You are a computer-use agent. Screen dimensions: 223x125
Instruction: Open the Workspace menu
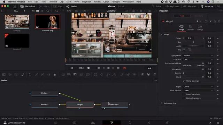click(x=128, y=2)
